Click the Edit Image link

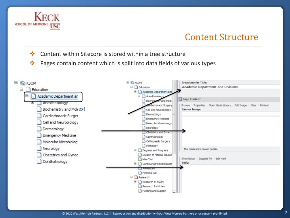point(241,105)
